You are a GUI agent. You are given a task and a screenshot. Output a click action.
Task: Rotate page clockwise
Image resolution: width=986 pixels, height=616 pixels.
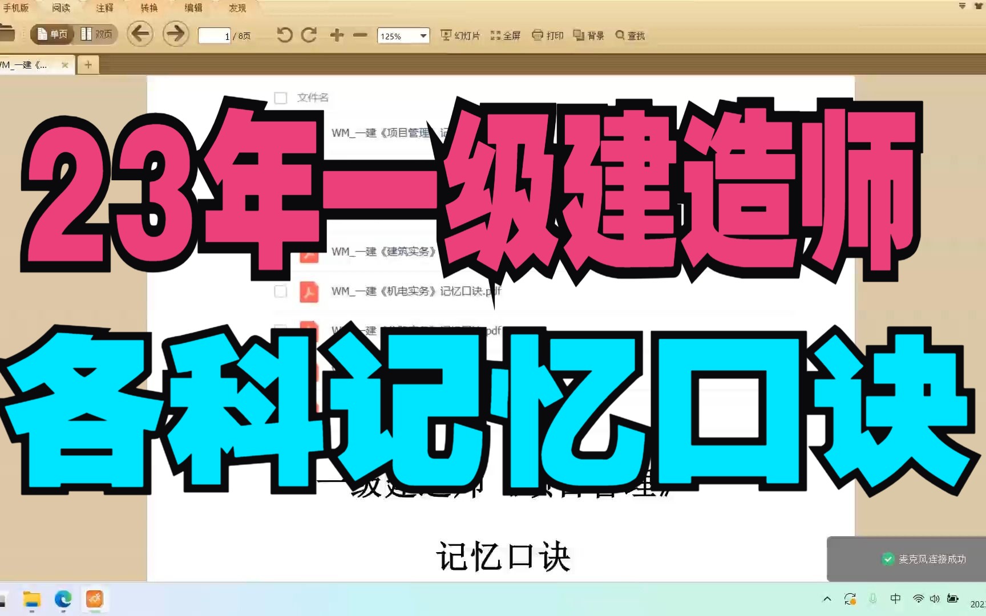point(309,35)
